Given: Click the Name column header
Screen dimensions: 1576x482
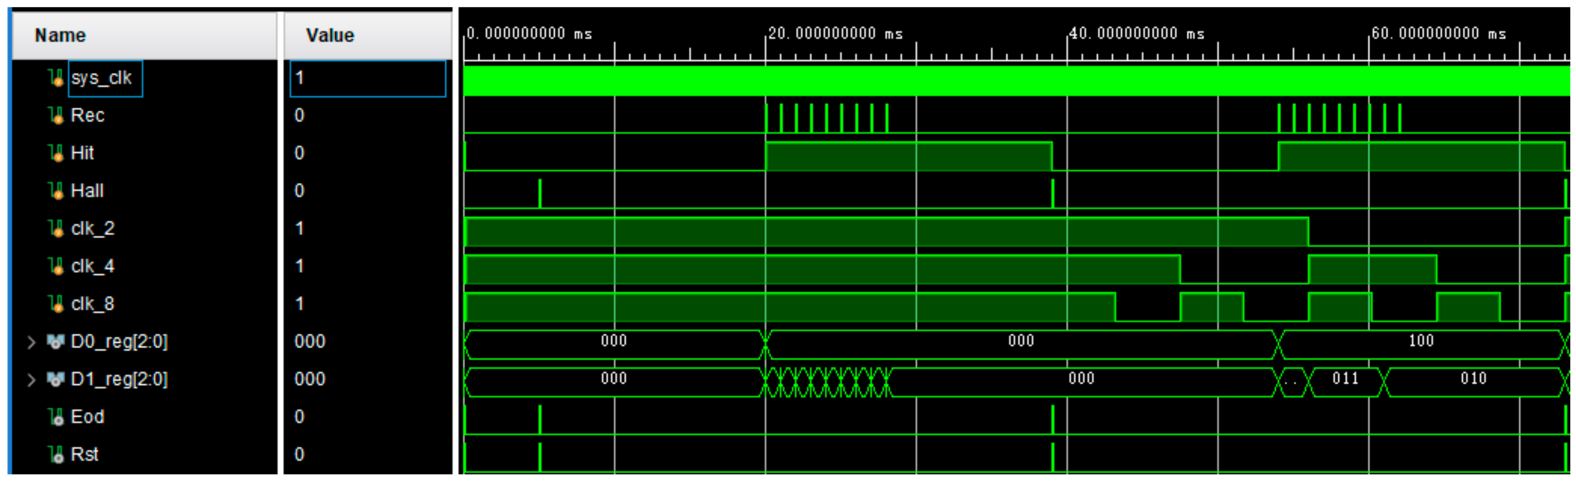Looking at the screenshot, I should (145, 35).
